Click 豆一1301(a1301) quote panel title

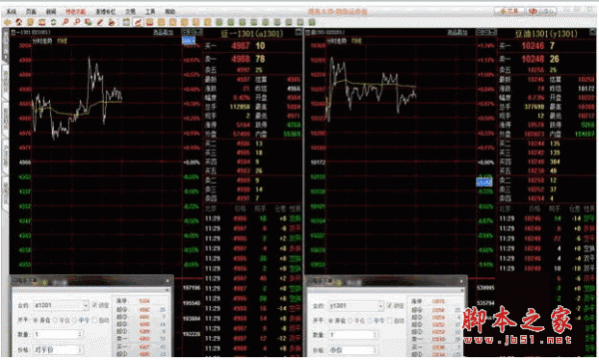(x=253, y=34)
